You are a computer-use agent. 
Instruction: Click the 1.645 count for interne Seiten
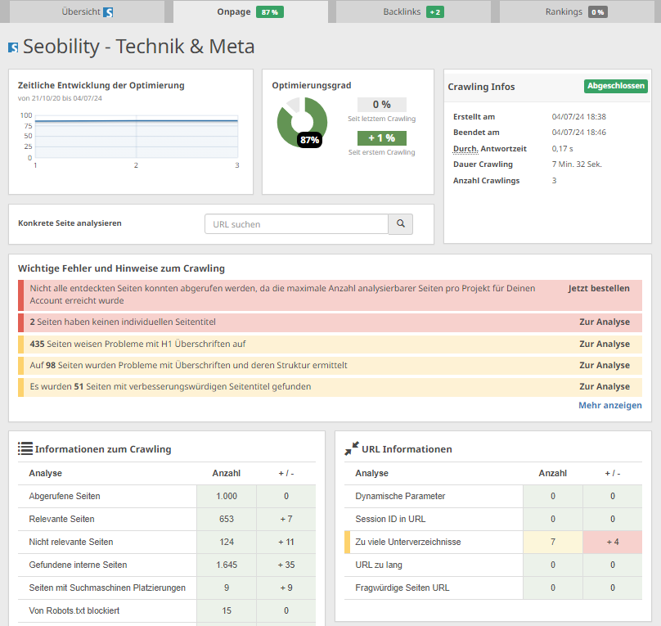click(x=227, y=565)
